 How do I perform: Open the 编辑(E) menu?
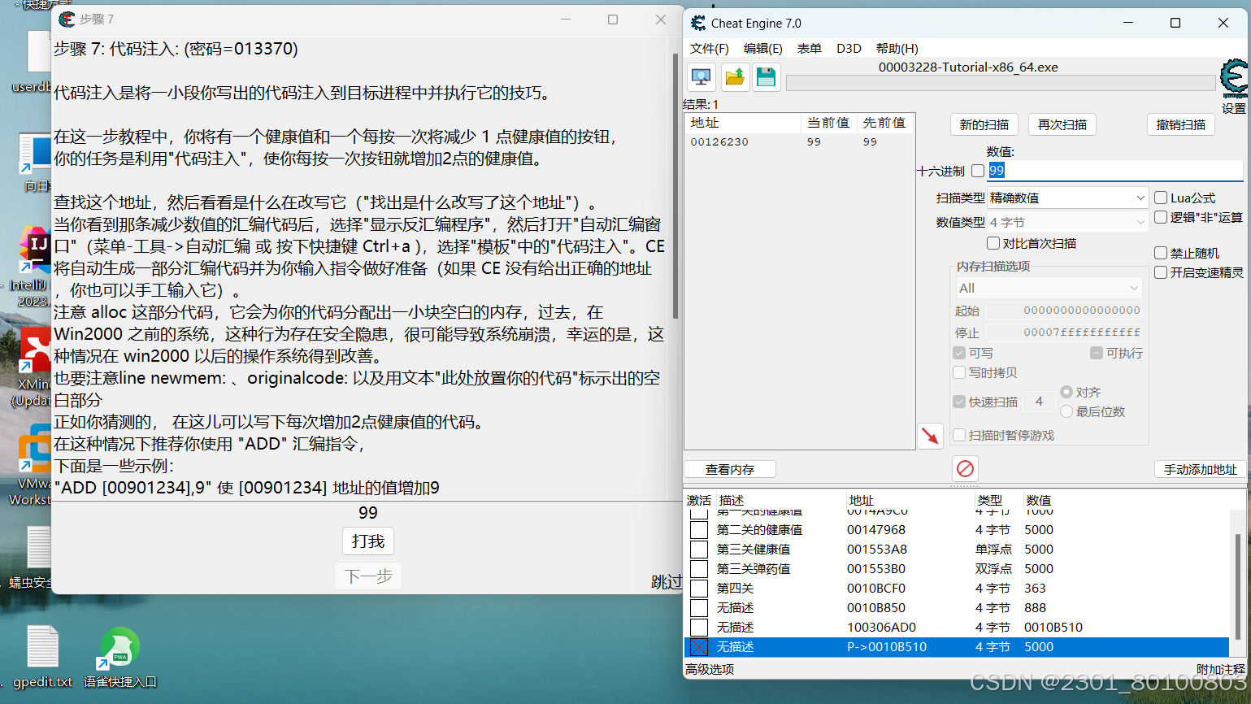click(x=762, y=49)
